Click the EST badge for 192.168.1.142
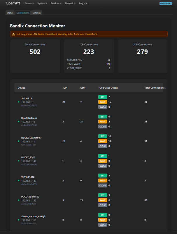177x234 pixels. click(103, 176)
